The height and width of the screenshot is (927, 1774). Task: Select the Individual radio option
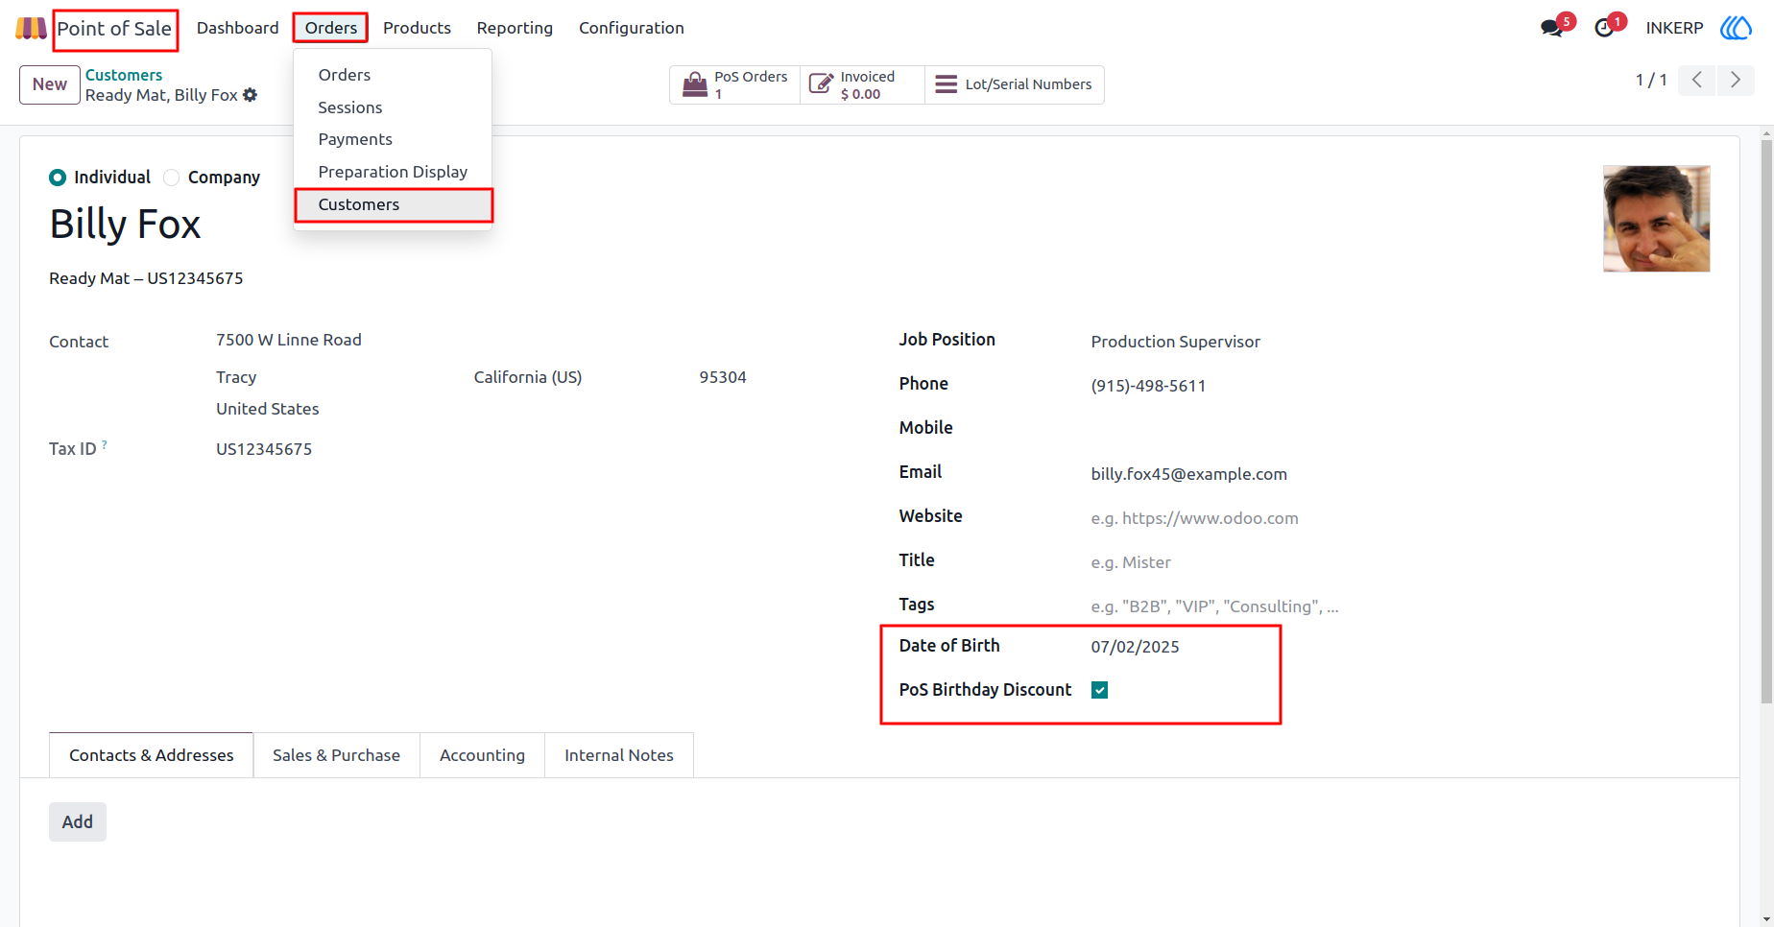click(58, 178)
